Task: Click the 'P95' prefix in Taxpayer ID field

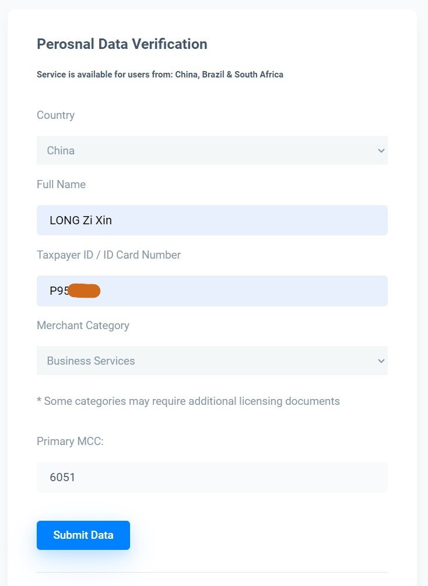Action: pos(59,291)
